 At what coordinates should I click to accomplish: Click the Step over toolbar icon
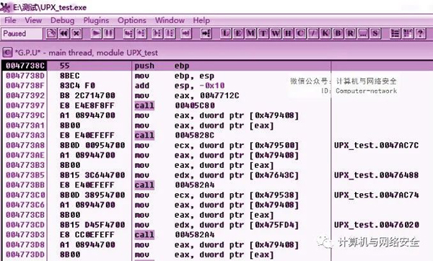(x=141, y=34)
